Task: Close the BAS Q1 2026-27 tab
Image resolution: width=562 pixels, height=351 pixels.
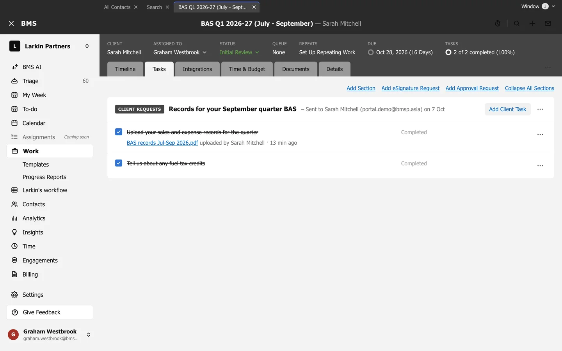Action: point(254,7)
